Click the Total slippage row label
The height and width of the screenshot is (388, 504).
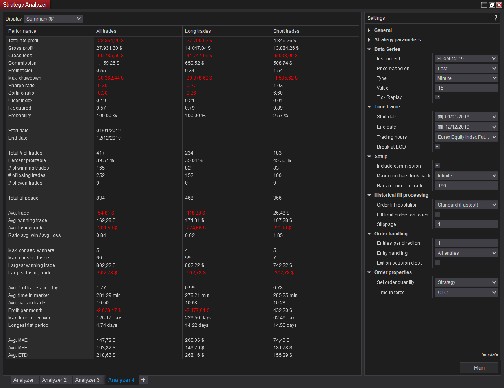[x=23, y=198]
